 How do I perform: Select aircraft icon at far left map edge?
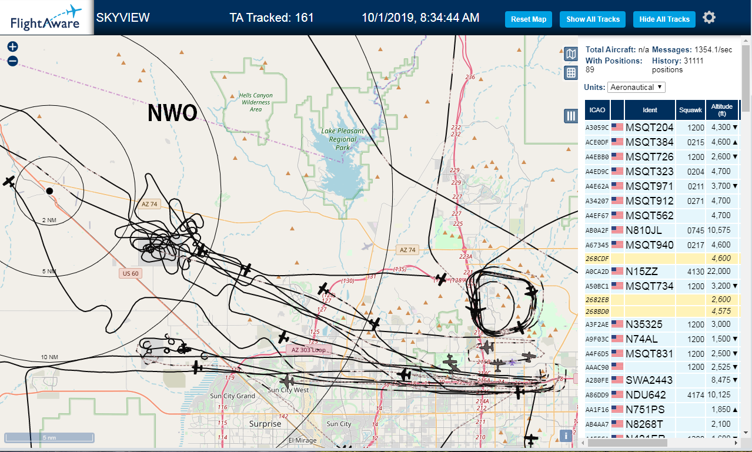pos(8,182)
